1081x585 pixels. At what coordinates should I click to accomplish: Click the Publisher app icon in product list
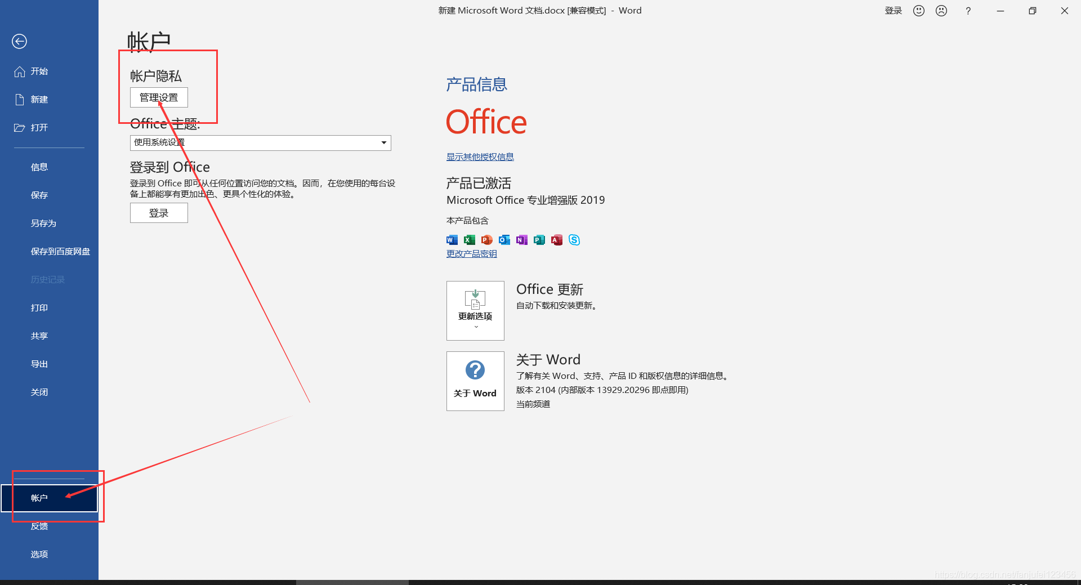pyautogui.click(x=539, y=240)
